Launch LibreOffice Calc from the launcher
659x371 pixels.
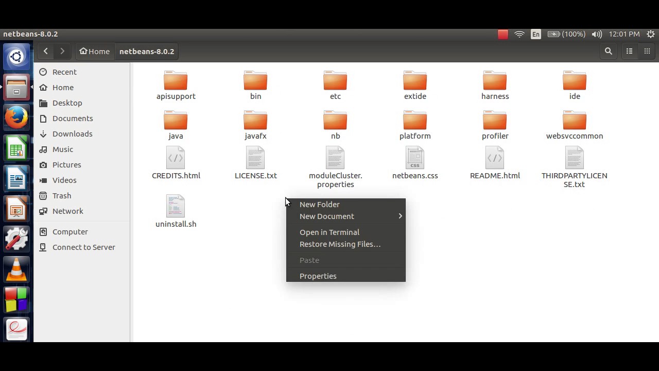[x=16, y=148]
